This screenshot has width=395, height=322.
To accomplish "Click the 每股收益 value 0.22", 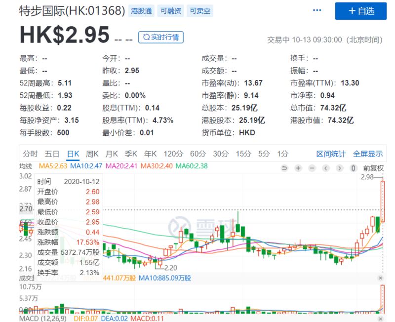I will (64, 108).
